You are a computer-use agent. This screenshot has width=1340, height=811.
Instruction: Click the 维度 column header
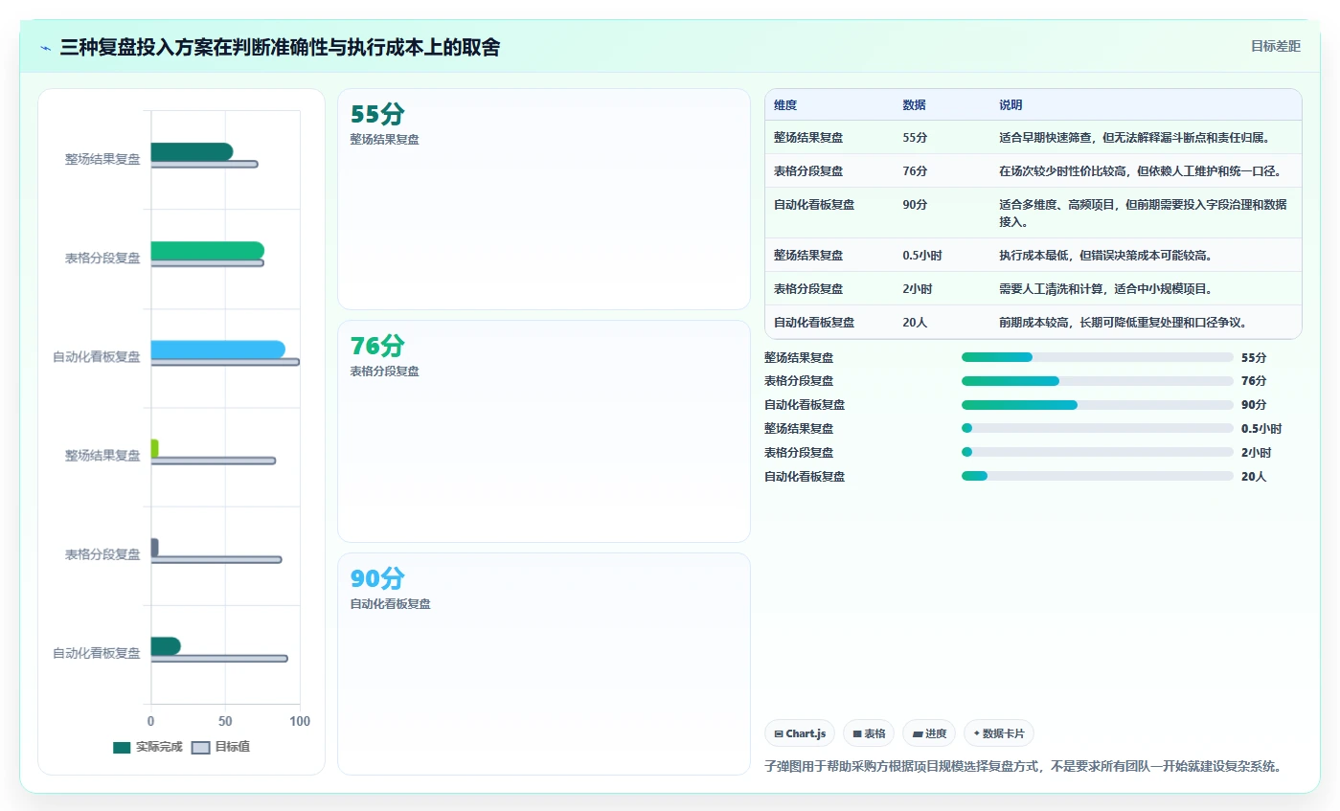(x=785, y=105)
